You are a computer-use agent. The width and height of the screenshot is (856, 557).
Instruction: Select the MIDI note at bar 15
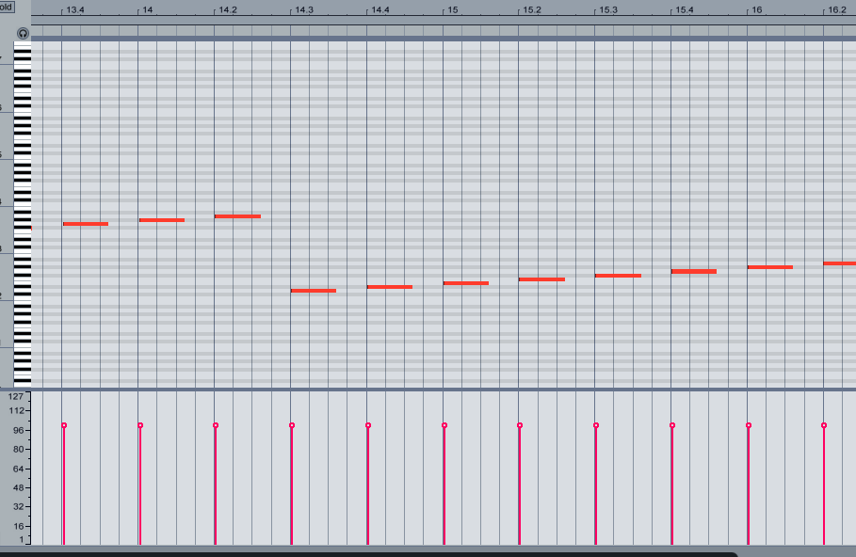click(x=466, y=282)
